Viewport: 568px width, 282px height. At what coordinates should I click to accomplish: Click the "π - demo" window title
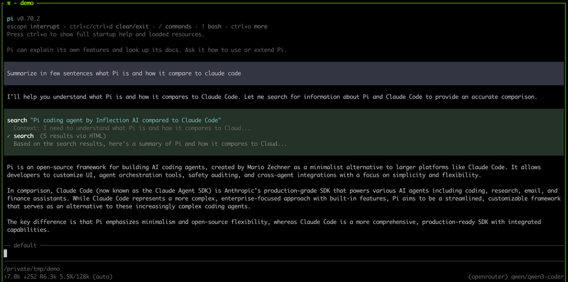(20, 4)
